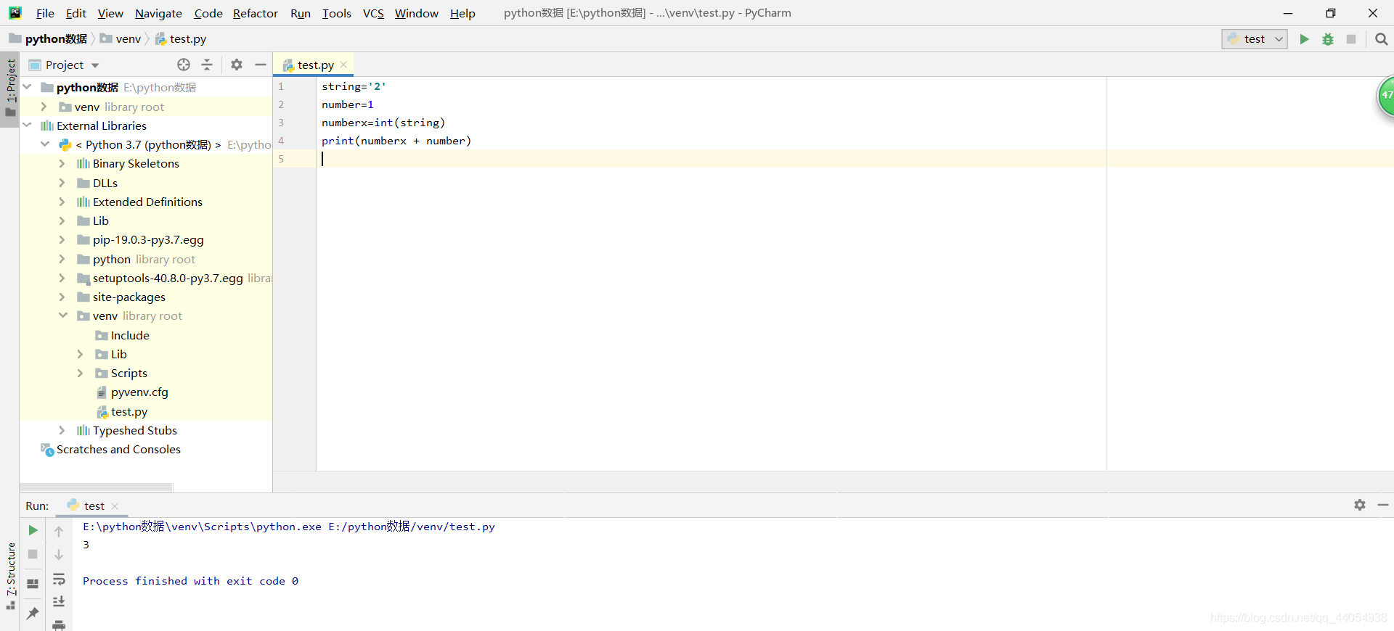Open the VCS menu
1394x631 pixels.
[373, 13]
